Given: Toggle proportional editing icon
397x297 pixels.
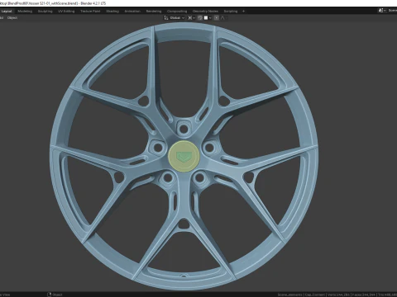Looking at the screenshot, I should (x=217, y=18).
